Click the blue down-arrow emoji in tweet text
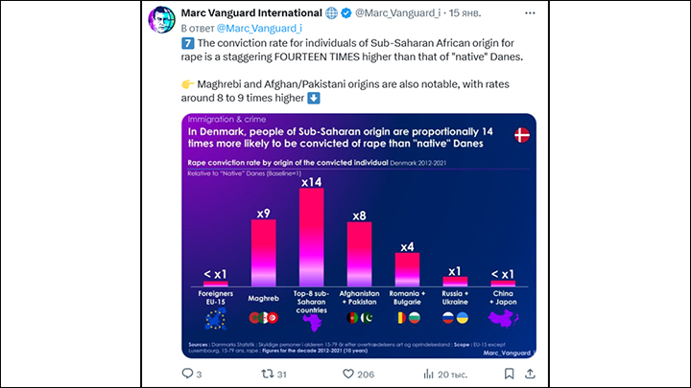This screenshot has height=388, width=691. [314, 99]
